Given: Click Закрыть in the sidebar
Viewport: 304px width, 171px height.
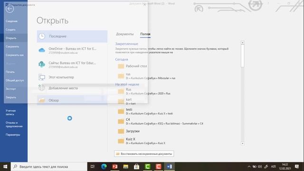Looking at the screenshot, I should (x=11, y=97).
